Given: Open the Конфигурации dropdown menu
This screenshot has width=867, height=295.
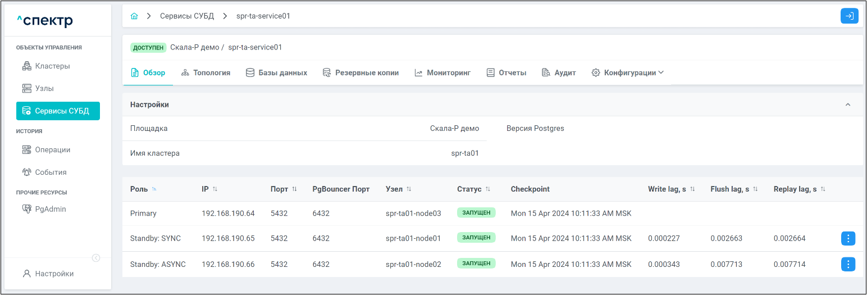Looking at the screenshot, I should tap(628, 72).
